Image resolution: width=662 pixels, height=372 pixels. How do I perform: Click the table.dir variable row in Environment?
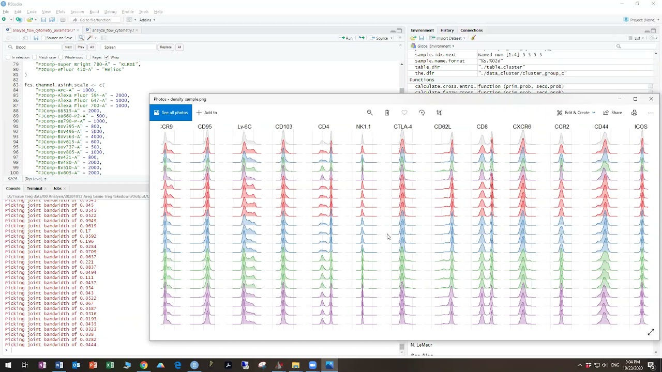point(531,67)
